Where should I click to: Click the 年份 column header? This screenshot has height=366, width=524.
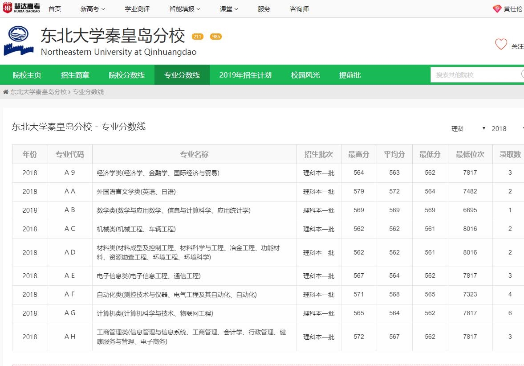tap(30, 154)
